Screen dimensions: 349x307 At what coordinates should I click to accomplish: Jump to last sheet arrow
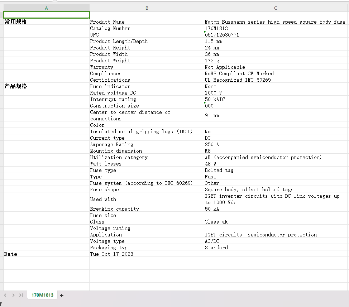coord(21,295)
